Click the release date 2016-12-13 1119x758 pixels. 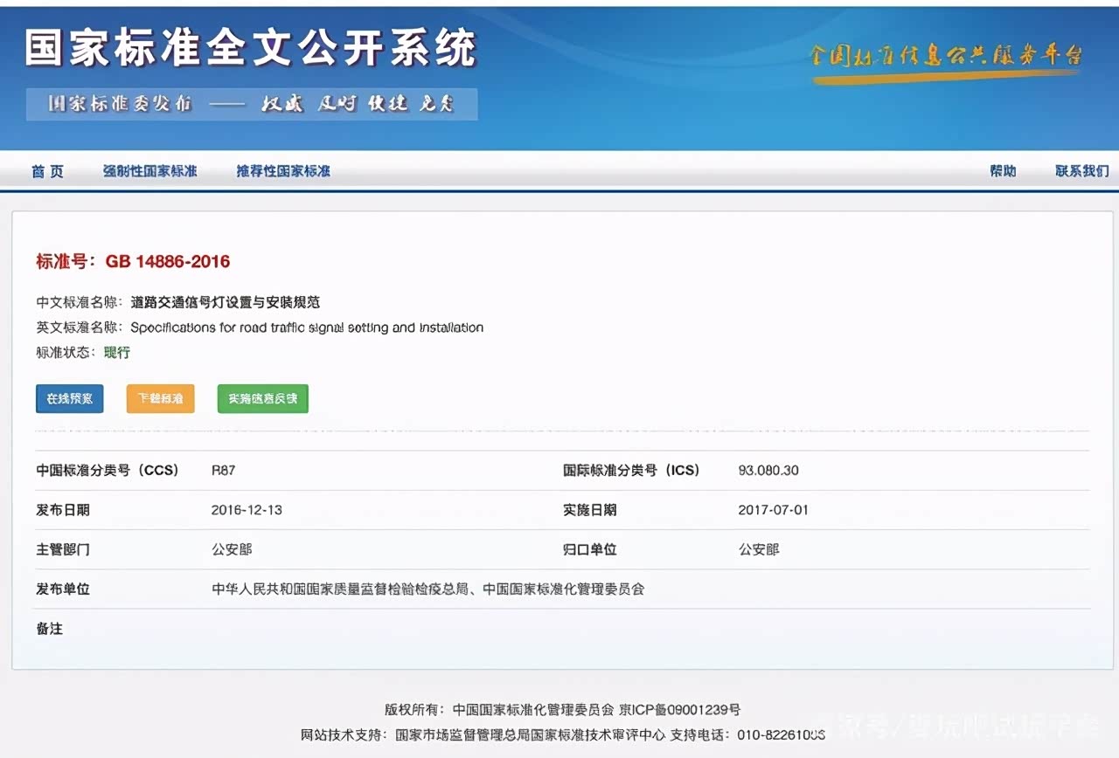point(247,510)
